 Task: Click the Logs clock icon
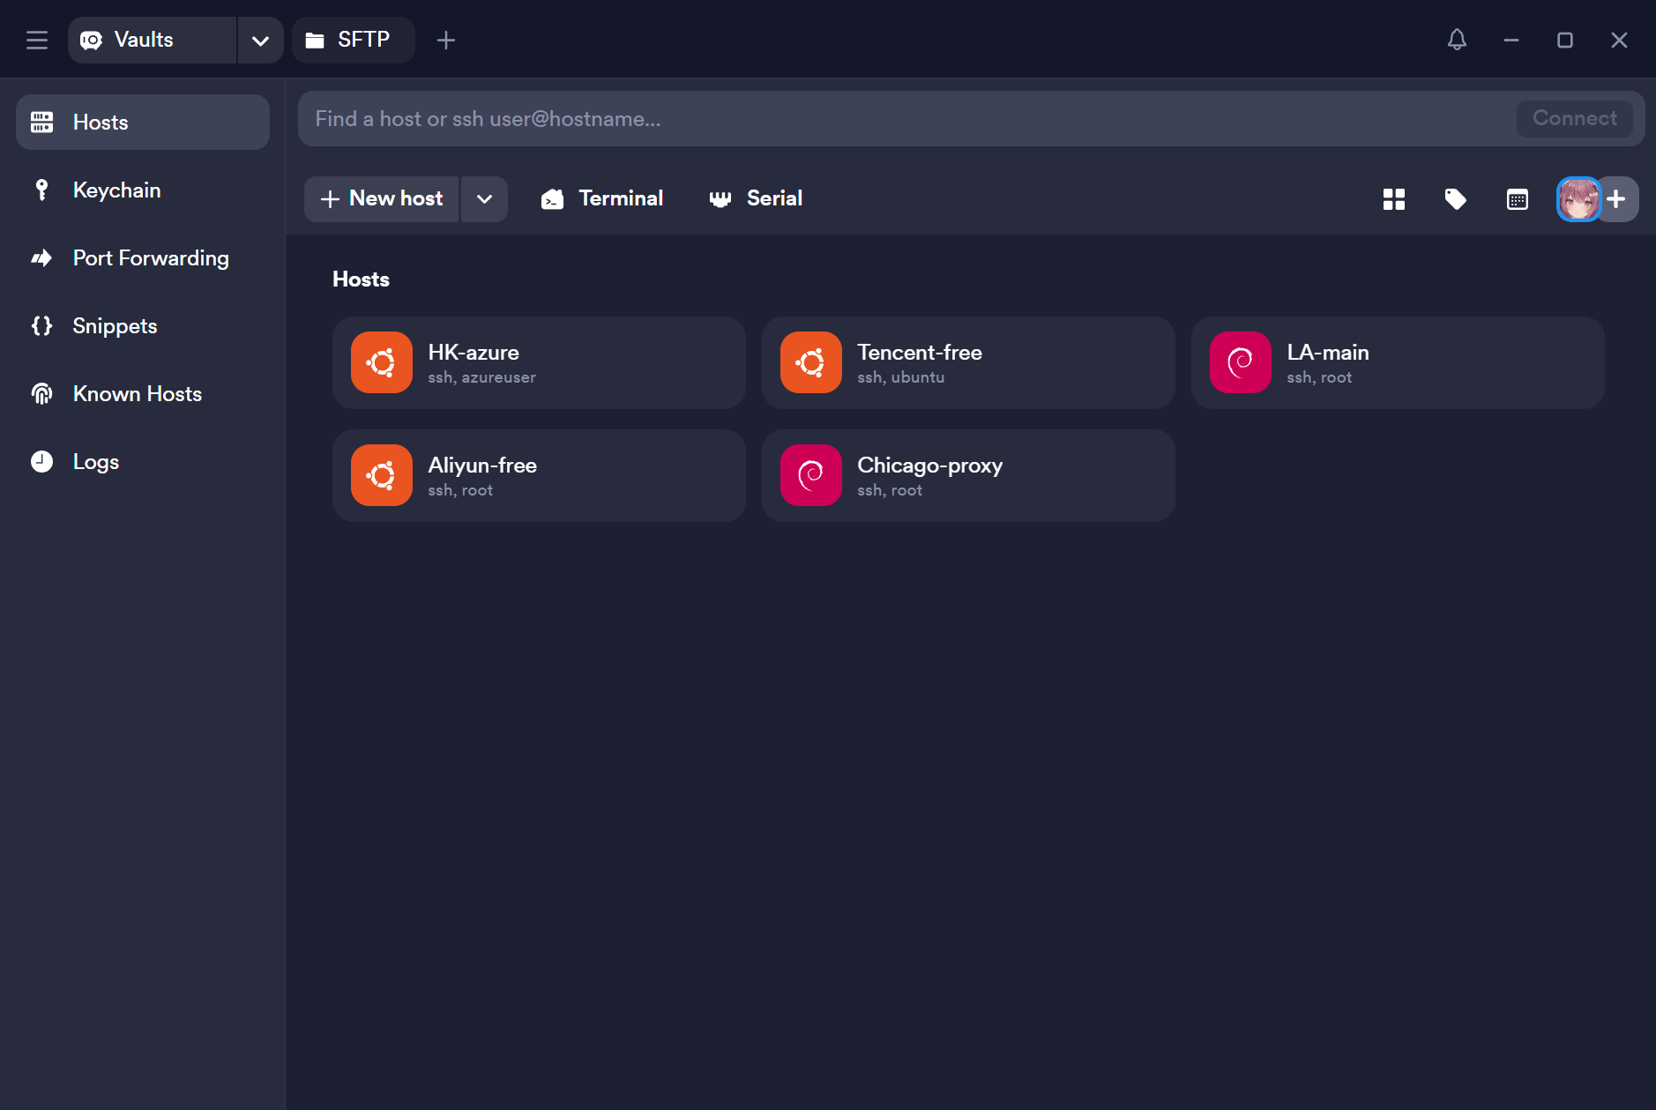pos(41,461)
